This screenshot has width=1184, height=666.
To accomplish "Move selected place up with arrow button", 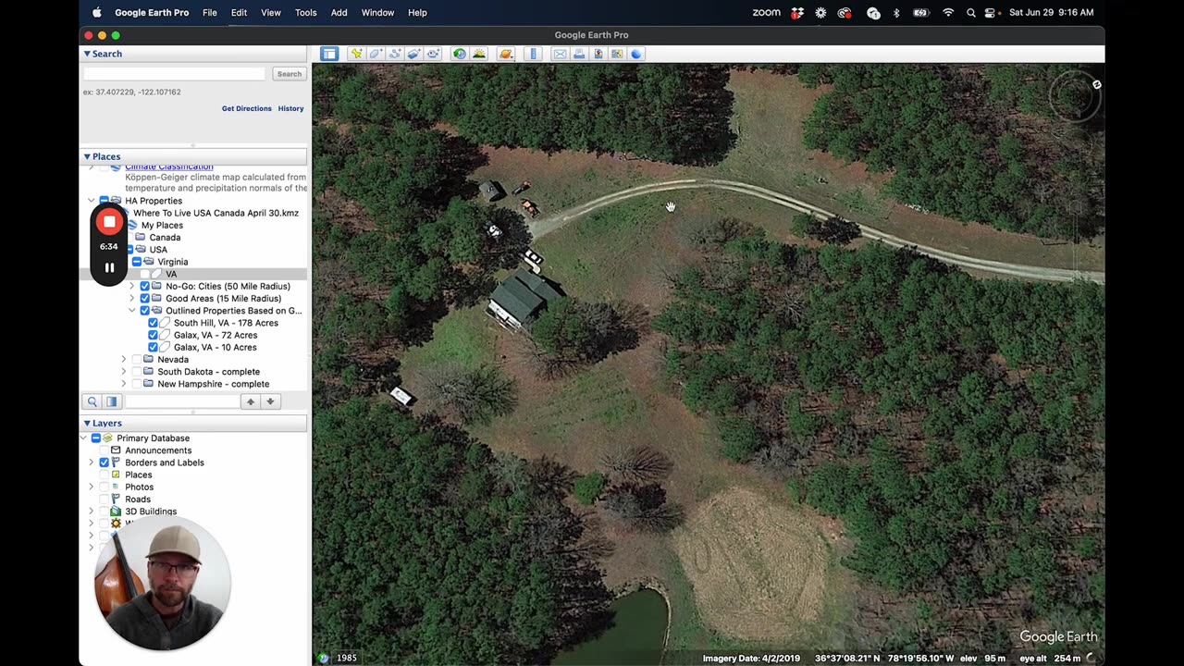I will coord(250,401).
